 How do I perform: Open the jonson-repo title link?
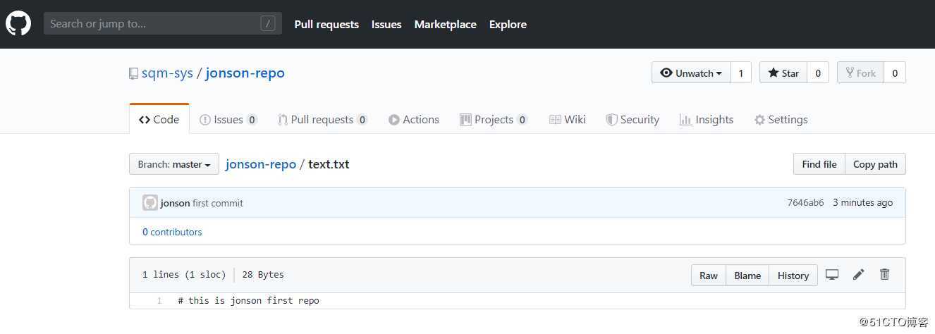coord(245,73)
